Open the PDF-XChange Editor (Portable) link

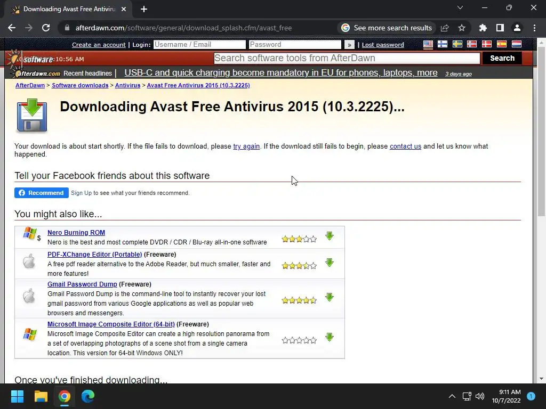tap(95, 254)
